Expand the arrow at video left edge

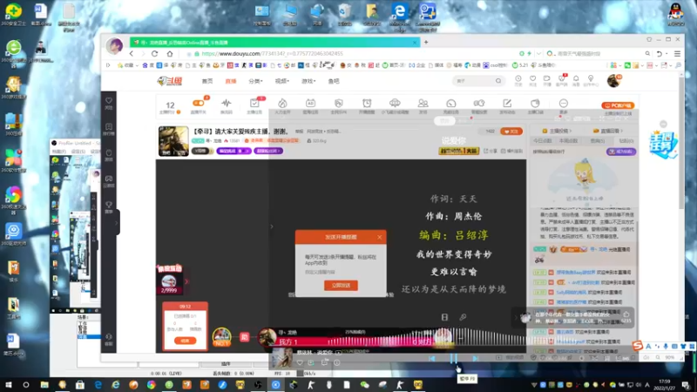272,226
